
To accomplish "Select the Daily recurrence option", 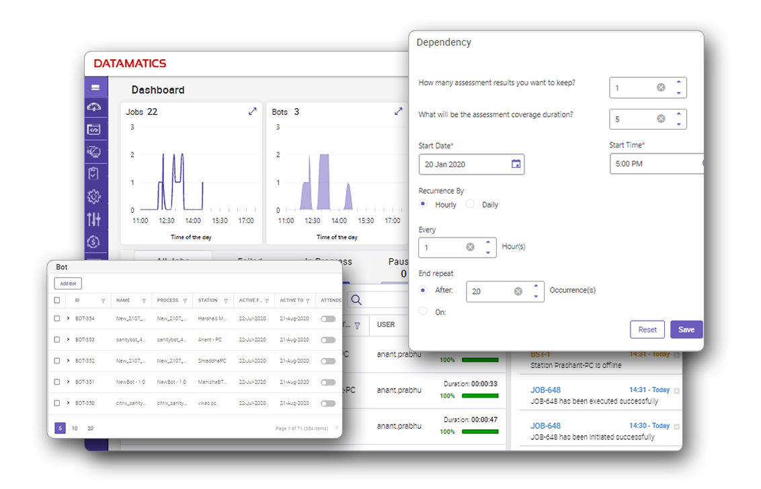I will [x=471, y=204].
